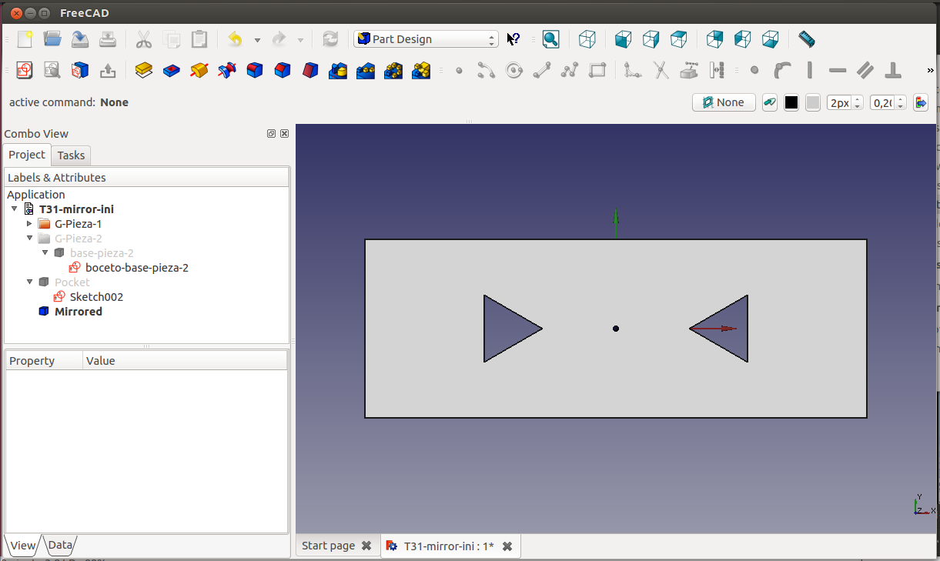Switch to axonometric view cube icon
Viewport: 940px width, 561px height.
tap(587, 39)
